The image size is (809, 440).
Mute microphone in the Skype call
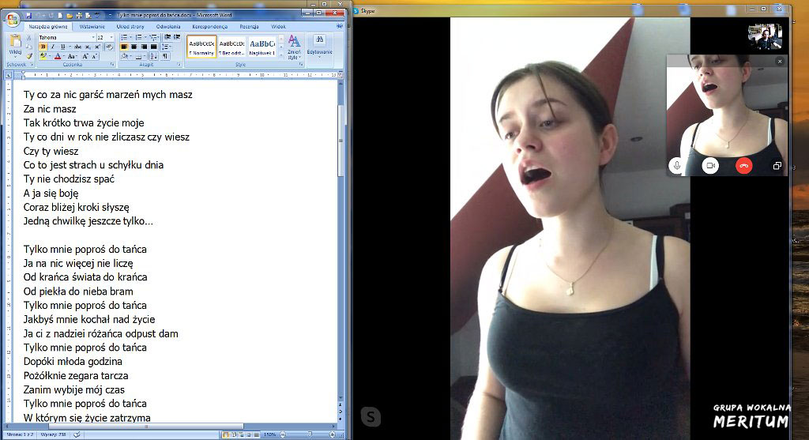676,166
